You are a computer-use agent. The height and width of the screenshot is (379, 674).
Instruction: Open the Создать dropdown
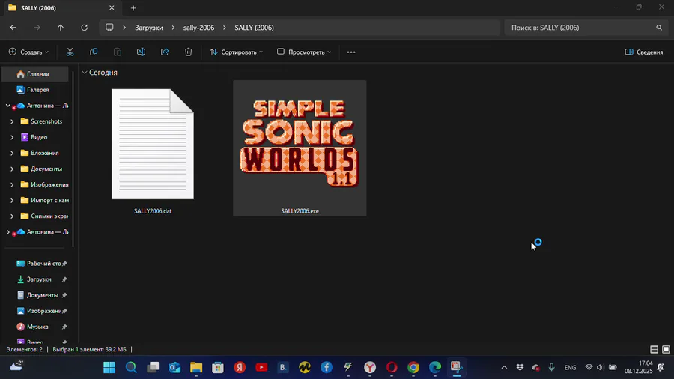(28, 52)
